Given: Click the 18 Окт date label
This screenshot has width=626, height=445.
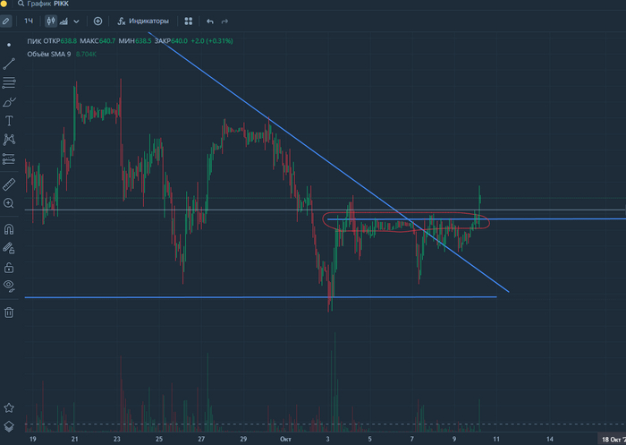Looking at the screenshot, I should point(613,439).
